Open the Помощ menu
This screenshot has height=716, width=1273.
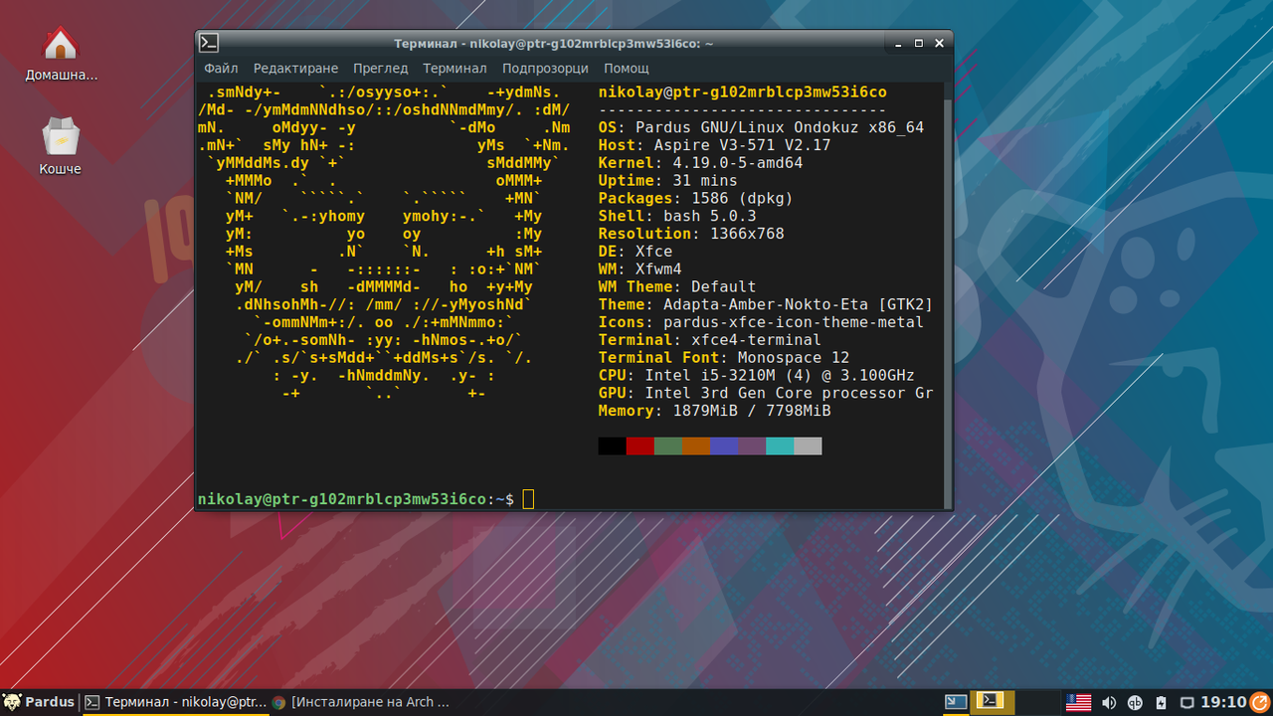coord(627,69)
